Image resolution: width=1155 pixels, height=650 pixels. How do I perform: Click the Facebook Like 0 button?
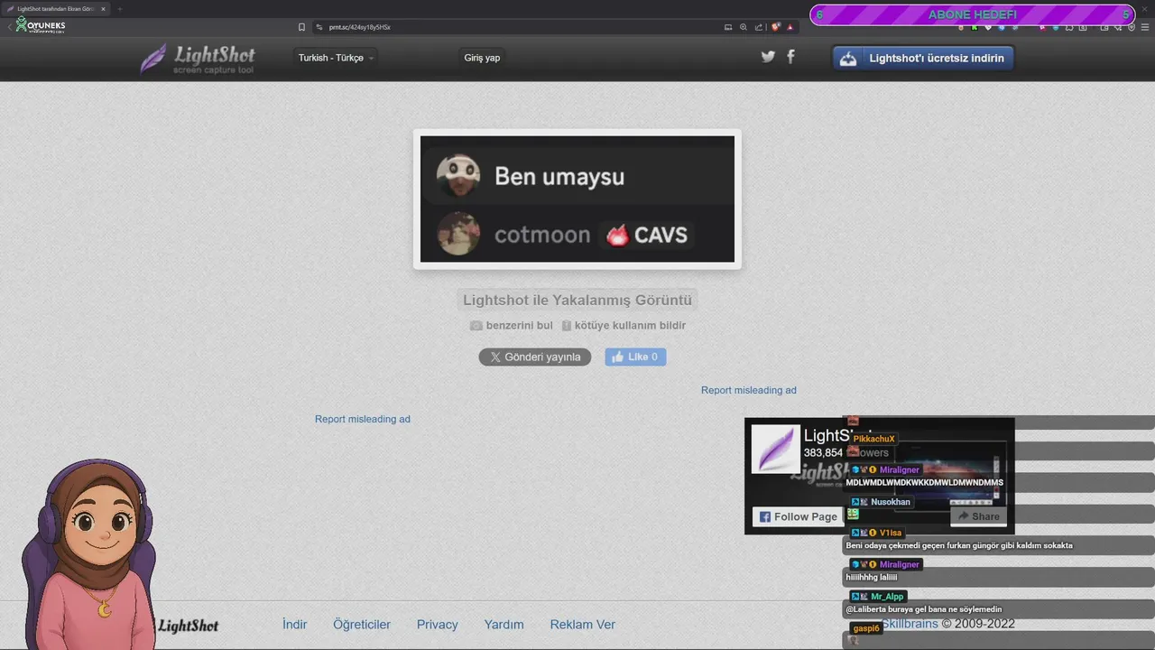click(635, 357)
